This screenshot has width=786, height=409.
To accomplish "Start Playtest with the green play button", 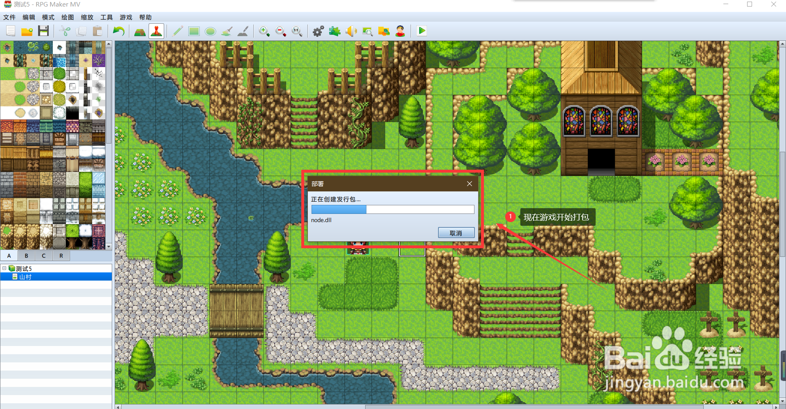I will click(422, 31).
